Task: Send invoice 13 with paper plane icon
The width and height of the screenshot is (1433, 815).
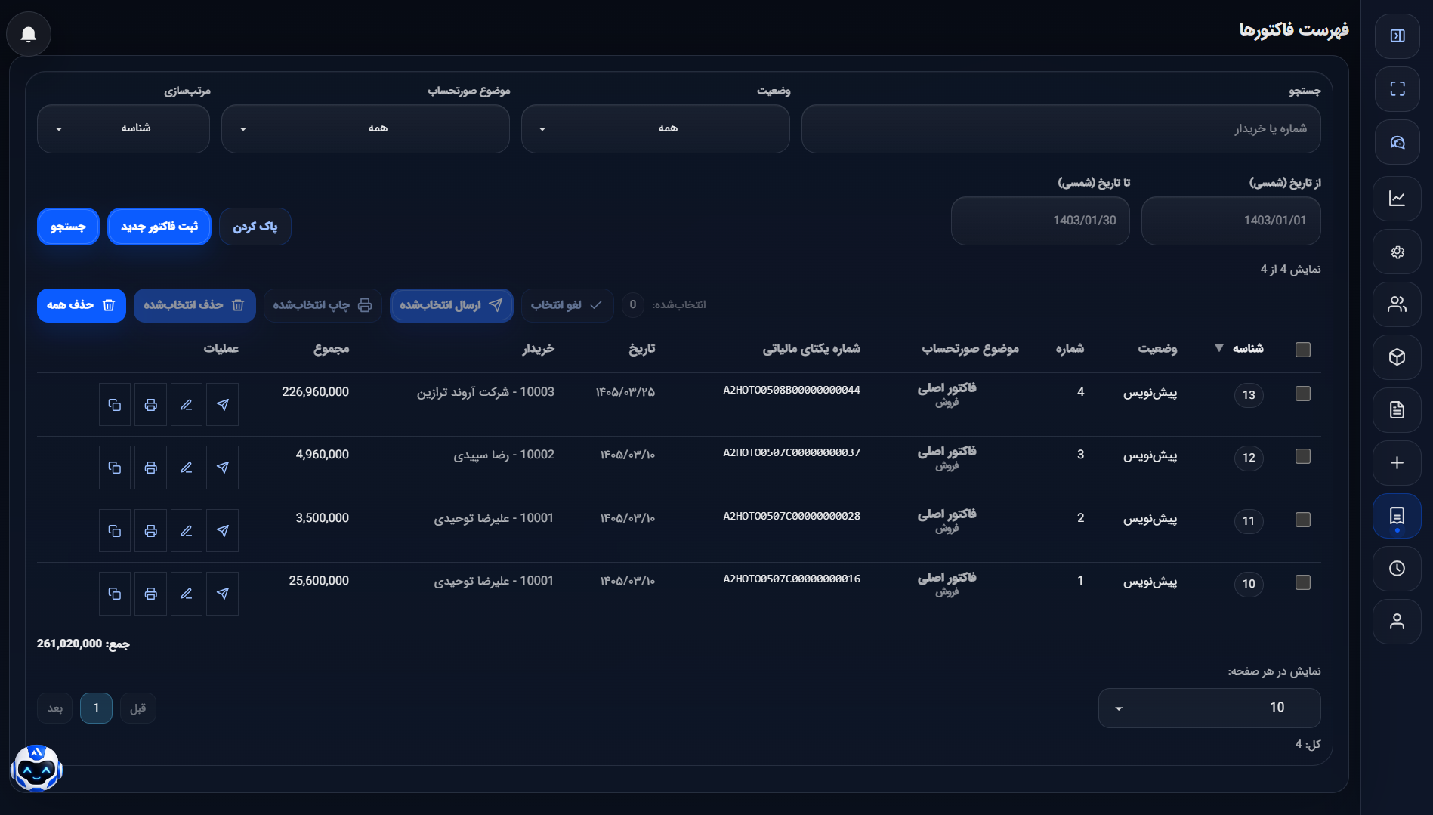Action: (222, 405)
